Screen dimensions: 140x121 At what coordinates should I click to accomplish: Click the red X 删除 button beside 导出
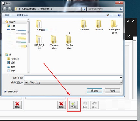tap(61, 105)
